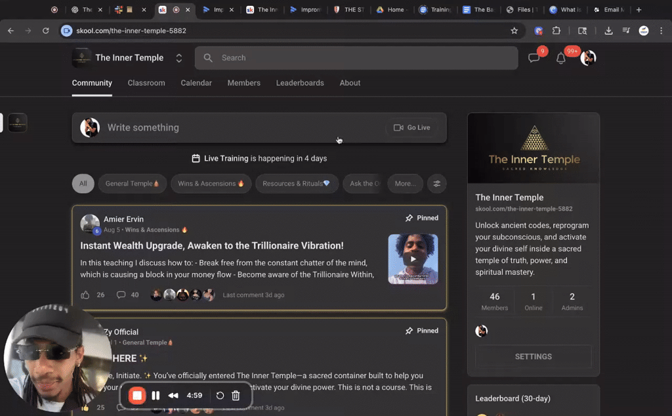Open the Chrome three-dot menu
The width and height of the screenshot is (672, 416).
coord(661,31)
